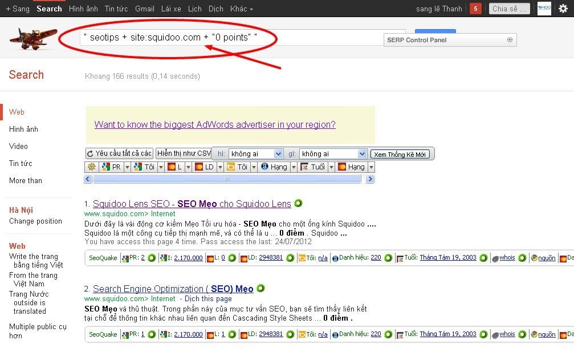574x356 pixels.
Task: Open the '+Sang' item in the top bar
Action: tap(18, 9)
